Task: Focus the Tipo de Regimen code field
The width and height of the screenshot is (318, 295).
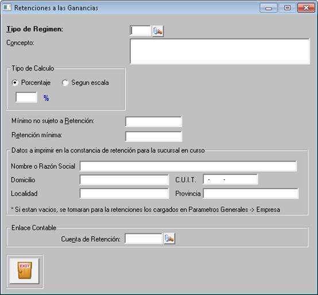Action: [141, 31]
